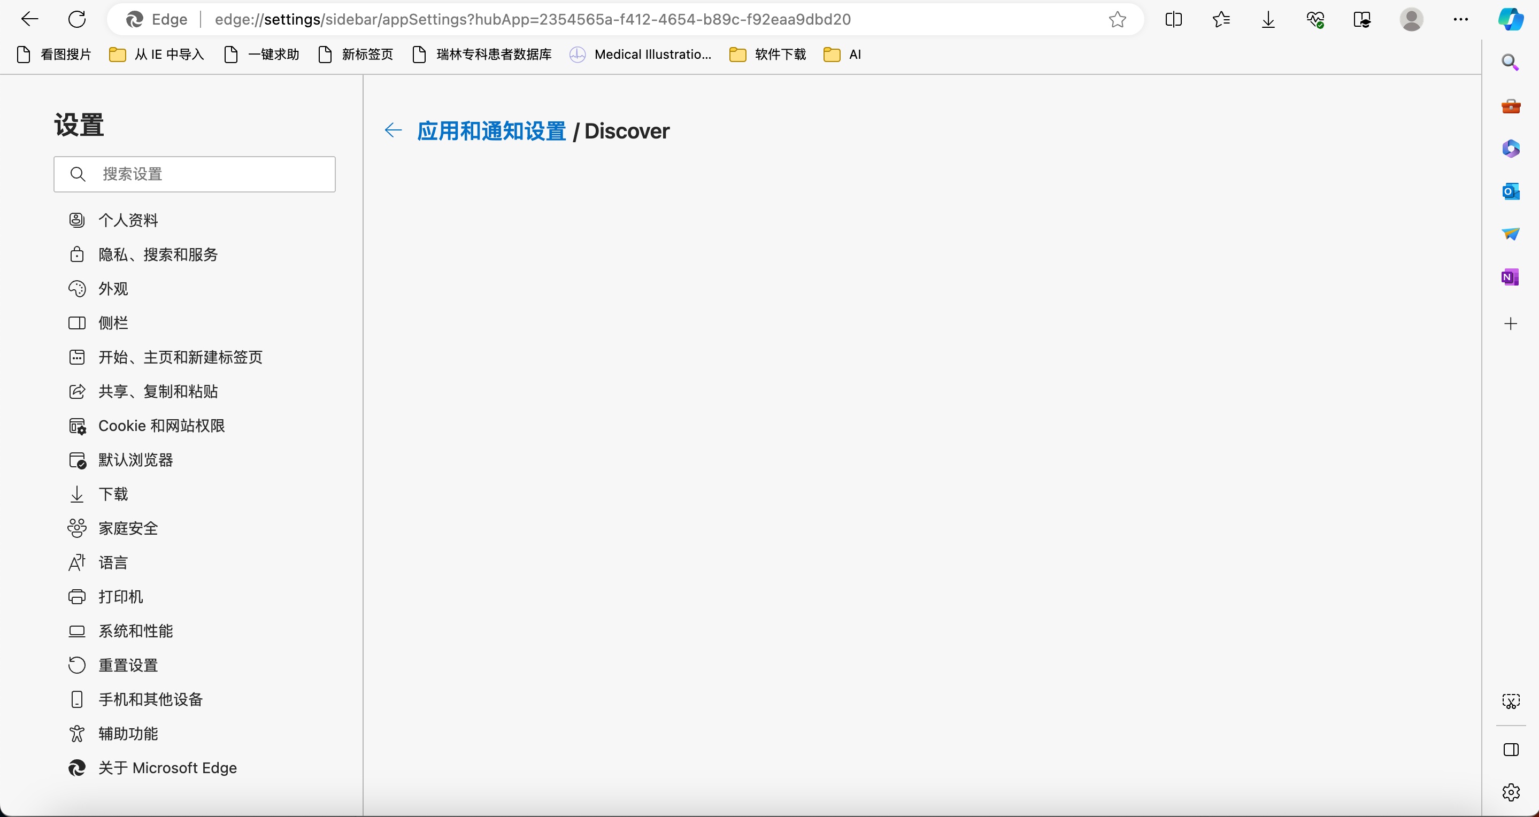Open the 从 IE 中导入 bookmark folder
Image resolution: width=1539 pixels, height=817 pixels.
[157, 55]
